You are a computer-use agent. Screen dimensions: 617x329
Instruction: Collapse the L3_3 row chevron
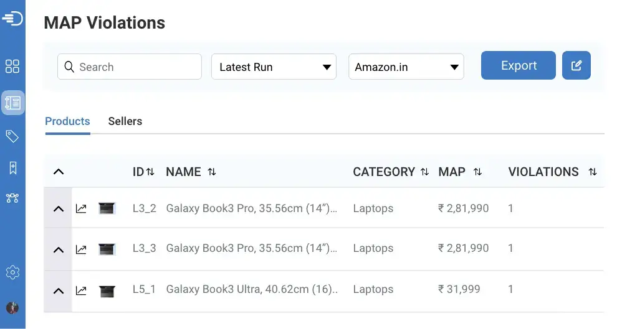(x=59, y=249)
